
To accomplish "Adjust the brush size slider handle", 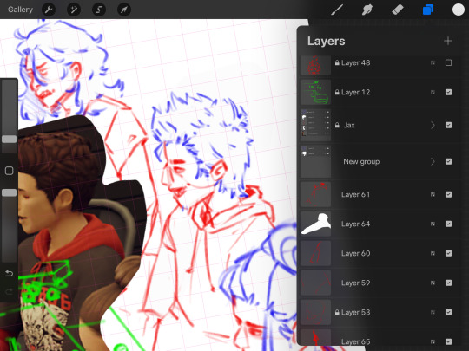I will (x=9, y=139).
